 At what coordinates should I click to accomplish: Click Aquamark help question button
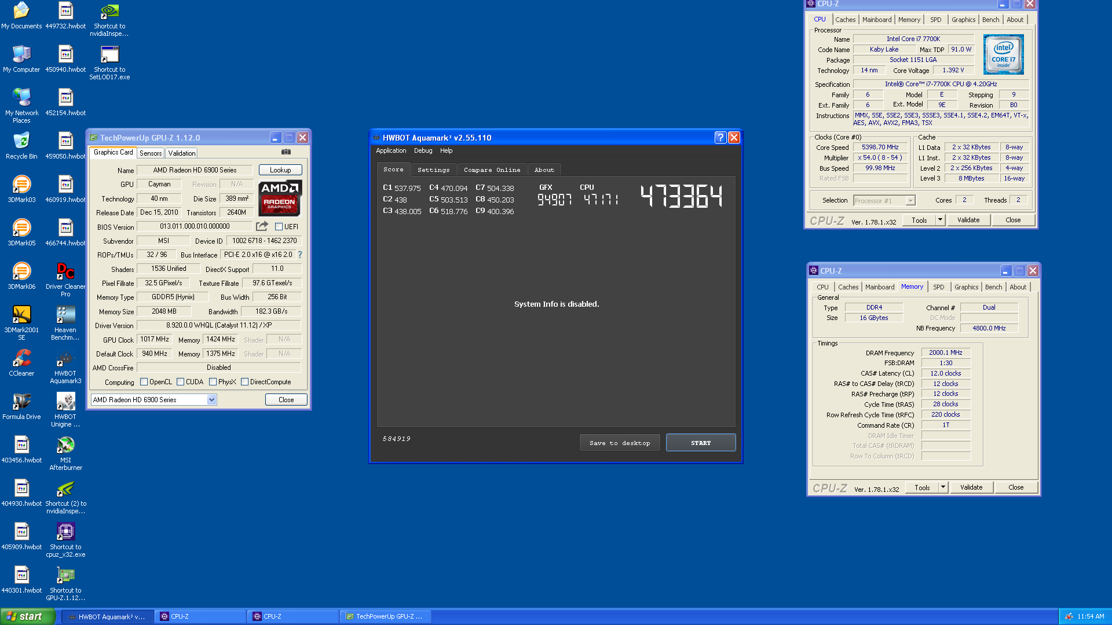click(x=720, y=137)
